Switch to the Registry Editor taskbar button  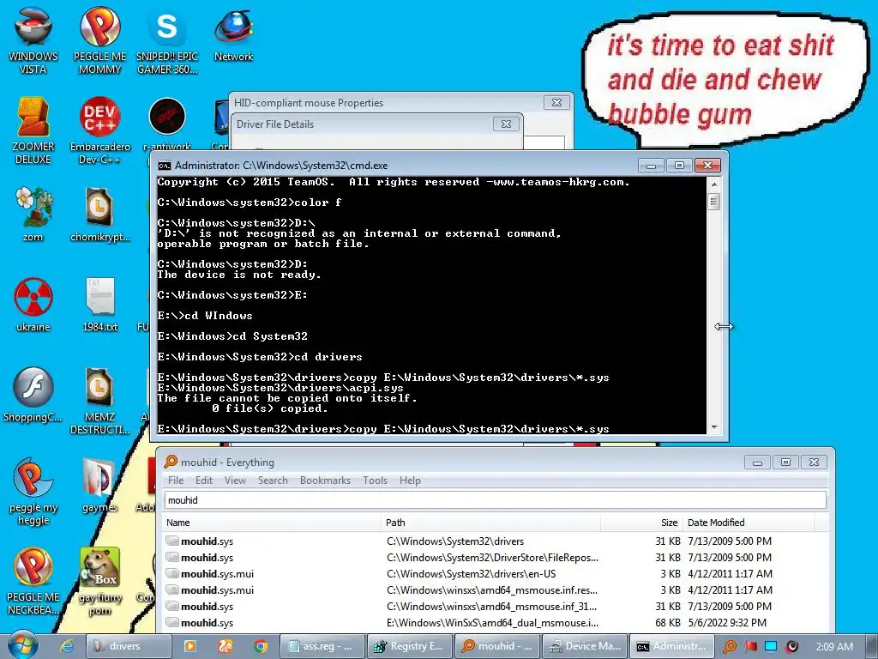410,646
